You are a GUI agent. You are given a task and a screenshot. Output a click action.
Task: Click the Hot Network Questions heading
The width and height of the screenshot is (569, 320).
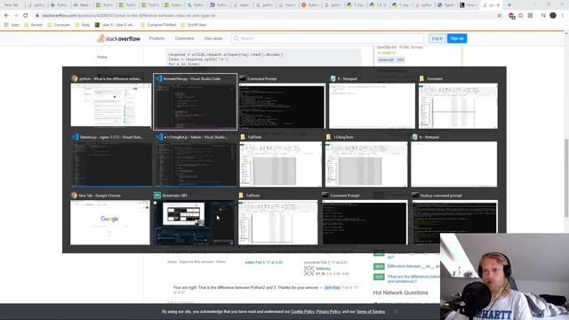click(400, 292)
